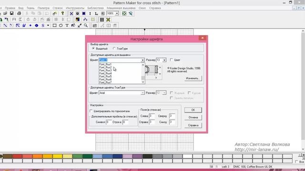Choose Font_Rus7 from the font list
The height and width of the screenshot is (171, 305).
tap(105, 82)
